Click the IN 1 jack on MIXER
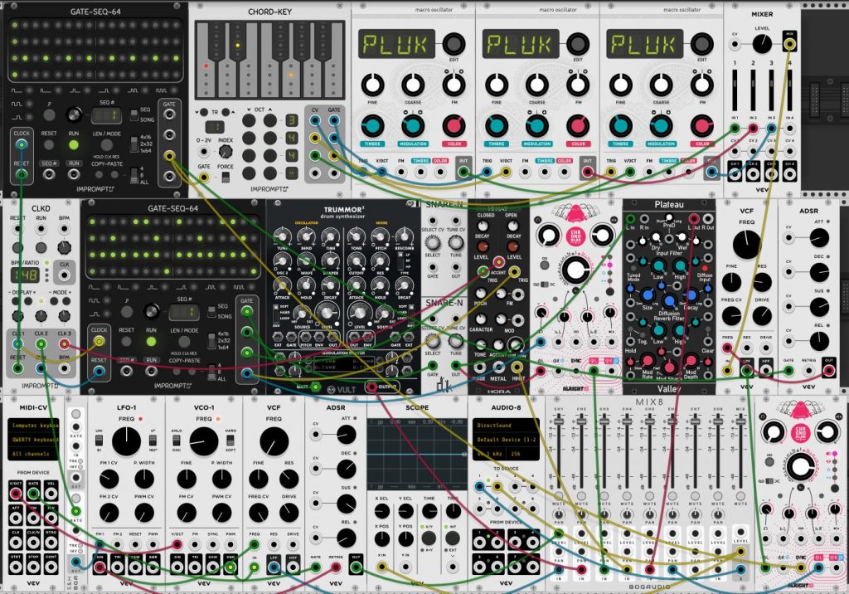Image resolution: width=849 pixels, height=594 pixels. point(735,129)
